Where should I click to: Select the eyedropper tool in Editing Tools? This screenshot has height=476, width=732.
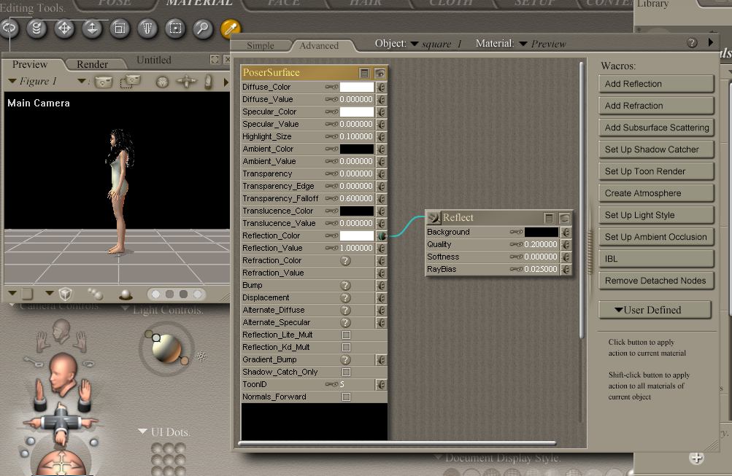point(231,28)
